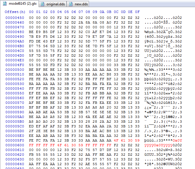Switch to the new.dds tab

(78, 4)
